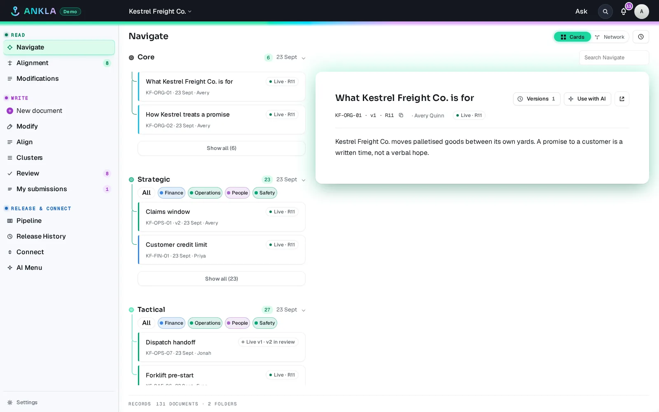Open the search magnifier icon in top bar
The height and width of the screenshot is (412, 659).
click(605, 12)
